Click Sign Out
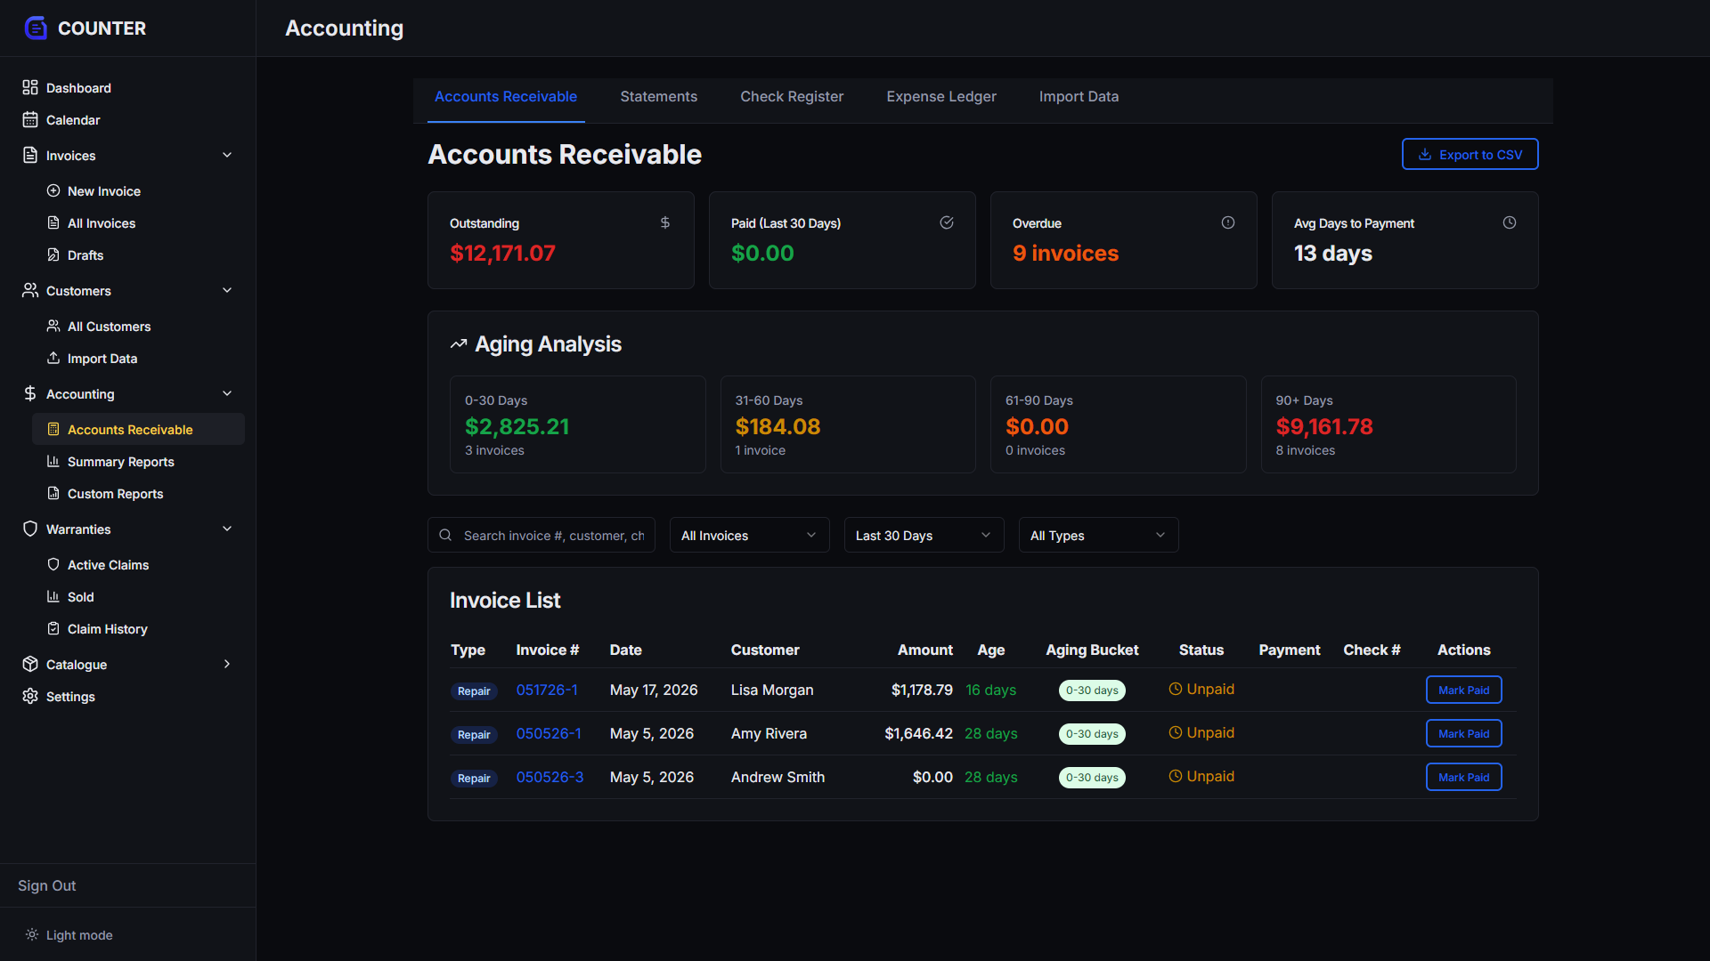This screenshot has width=1710, height=961. (x=46, y=885)
